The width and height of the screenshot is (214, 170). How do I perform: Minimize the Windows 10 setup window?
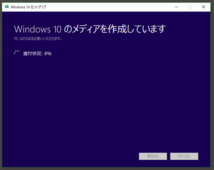coord(177,7)
